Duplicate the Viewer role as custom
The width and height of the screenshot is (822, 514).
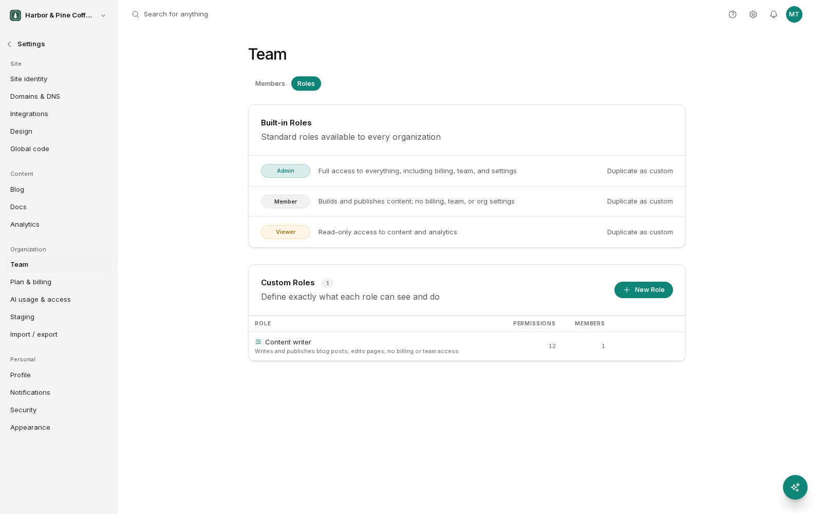click(x=640, y=232)
